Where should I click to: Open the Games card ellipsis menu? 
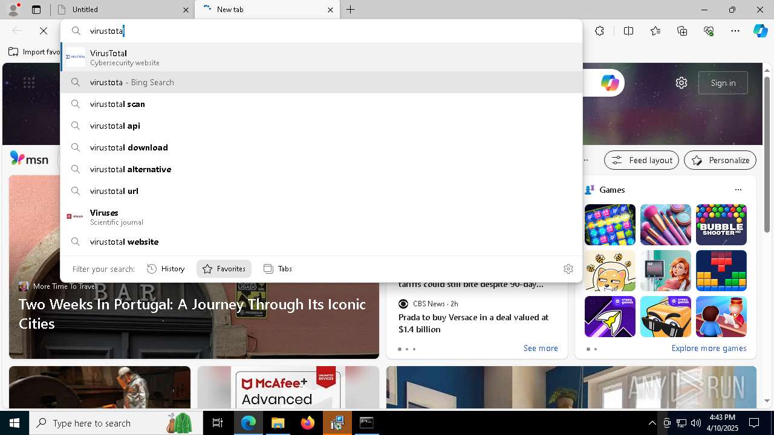pos(738,190)
